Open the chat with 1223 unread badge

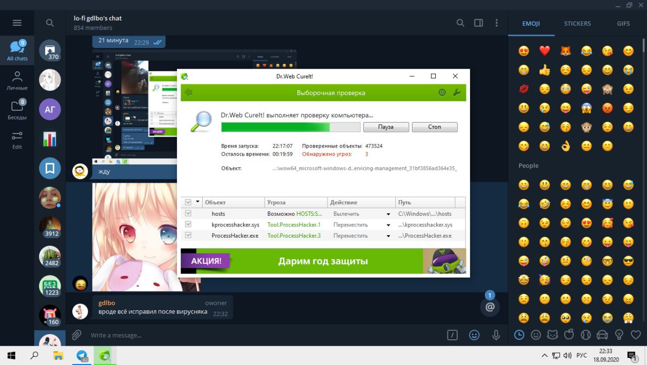[50, 286]
